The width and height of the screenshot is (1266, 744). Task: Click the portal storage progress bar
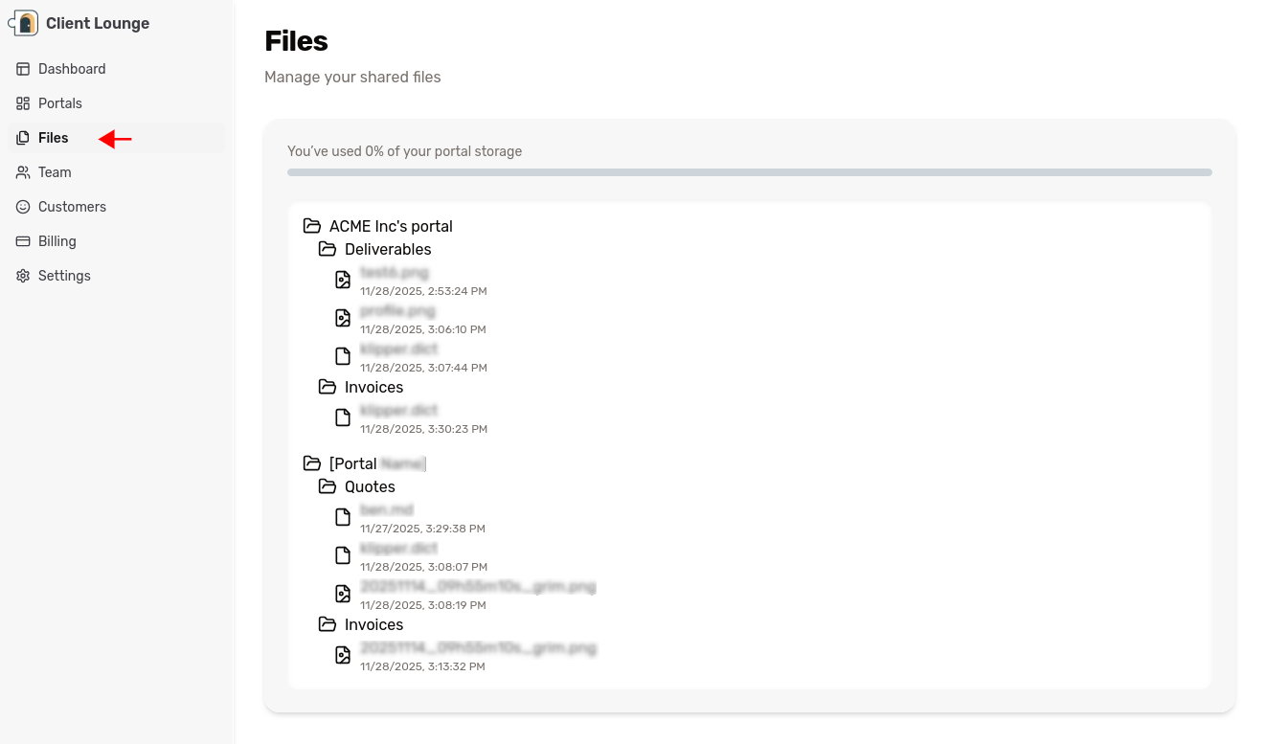[x=749, y=171]
